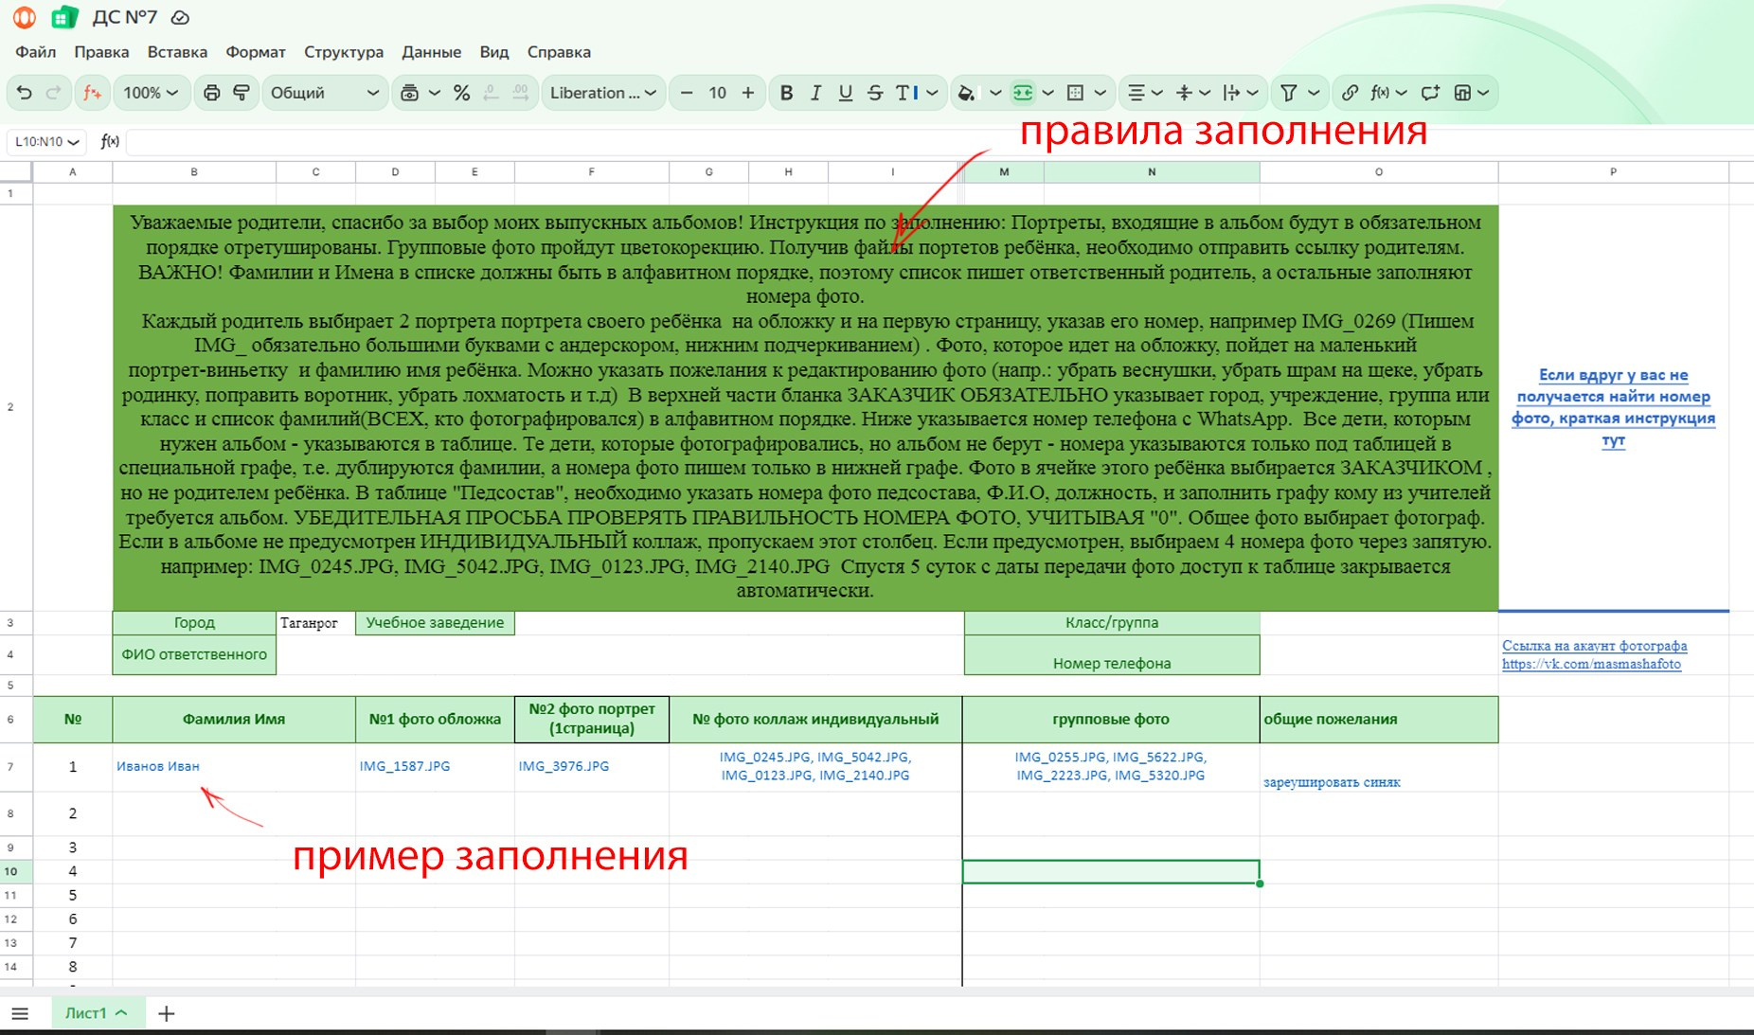Open the hamburger sheet list button
This screenshot has width=1754, height=1035.
click(x=20, y=1013)
